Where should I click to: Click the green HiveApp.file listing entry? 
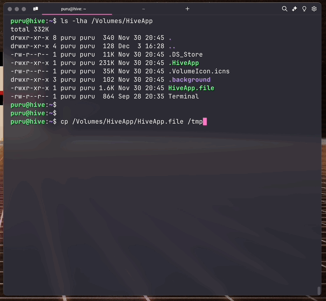click(191, 88)
